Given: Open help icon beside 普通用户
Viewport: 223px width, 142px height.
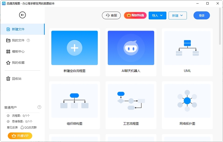Looking at the screenshot, I should pos(39,107).
